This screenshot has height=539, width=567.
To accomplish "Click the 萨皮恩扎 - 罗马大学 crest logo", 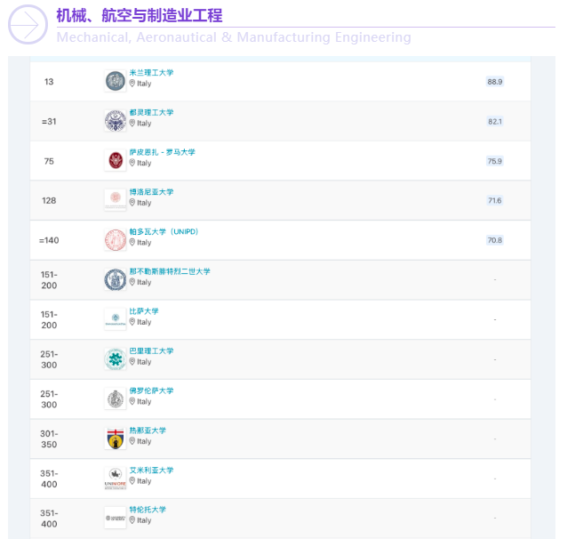I will click(x=116, y=160).
